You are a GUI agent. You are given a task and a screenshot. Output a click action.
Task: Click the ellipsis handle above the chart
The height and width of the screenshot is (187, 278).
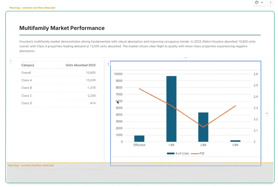pyautogui.click(x=186, y=58)
